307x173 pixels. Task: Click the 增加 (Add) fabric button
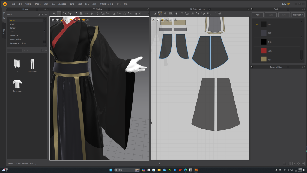[x=258, y=14]
